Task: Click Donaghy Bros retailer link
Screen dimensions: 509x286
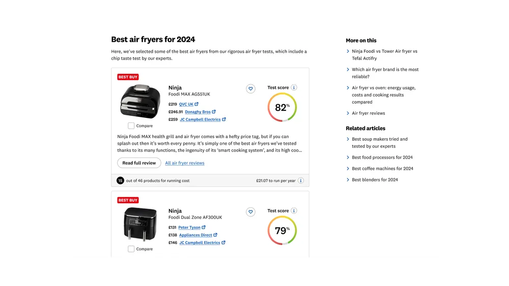Action: (197, 112)
